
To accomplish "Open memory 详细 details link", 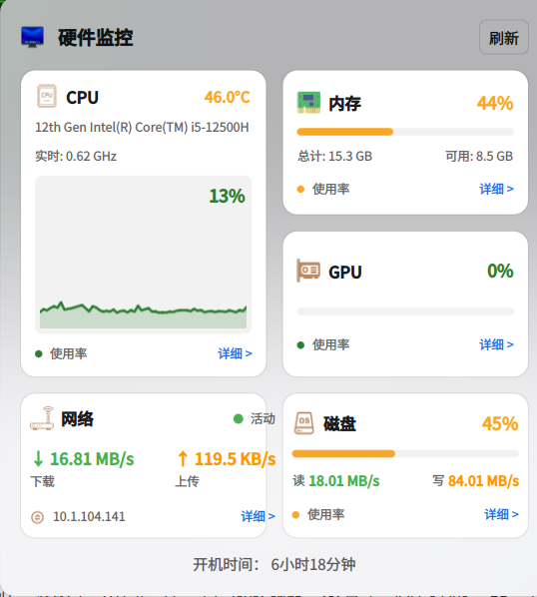I will (496, 189).
